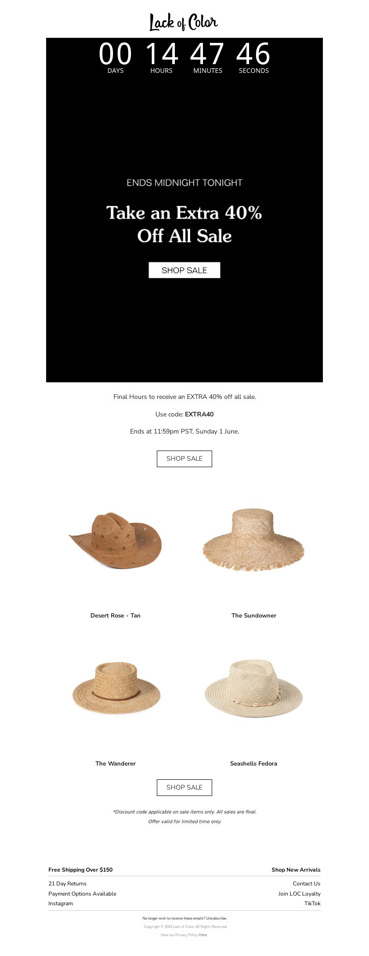Open the Shop New Arrivals footer link
Viewport: 369px width, 956px height.
point(296,870)
